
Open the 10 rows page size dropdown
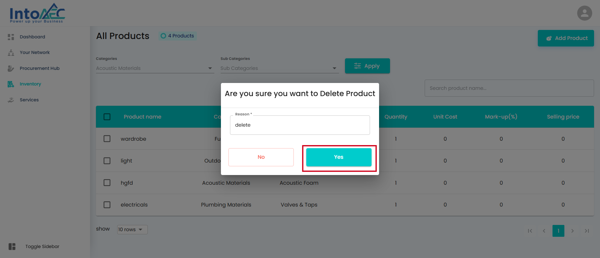(x=132, y=230)
